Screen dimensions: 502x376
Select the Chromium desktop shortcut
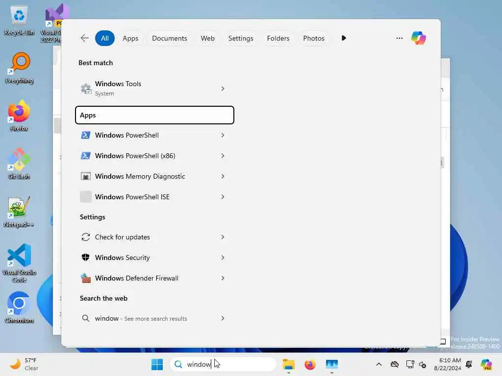[19, 307]
